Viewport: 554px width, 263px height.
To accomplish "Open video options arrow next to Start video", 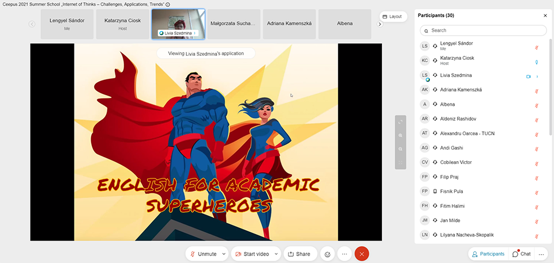I will (276, 254).
